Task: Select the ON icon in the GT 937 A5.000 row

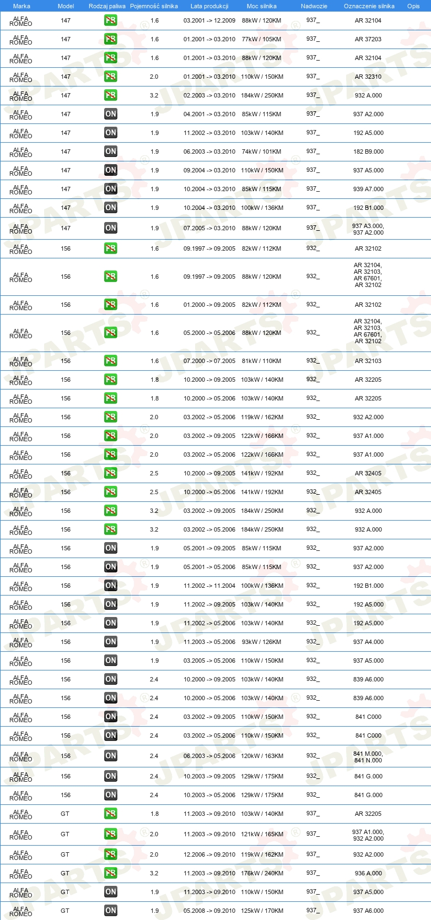Action: pos(111,892)
